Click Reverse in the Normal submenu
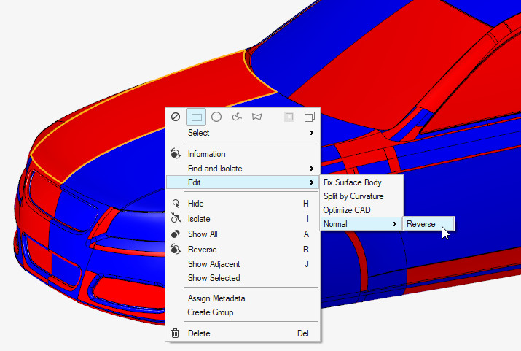This screenshot has width=521, height=351. tap(421, 224)
